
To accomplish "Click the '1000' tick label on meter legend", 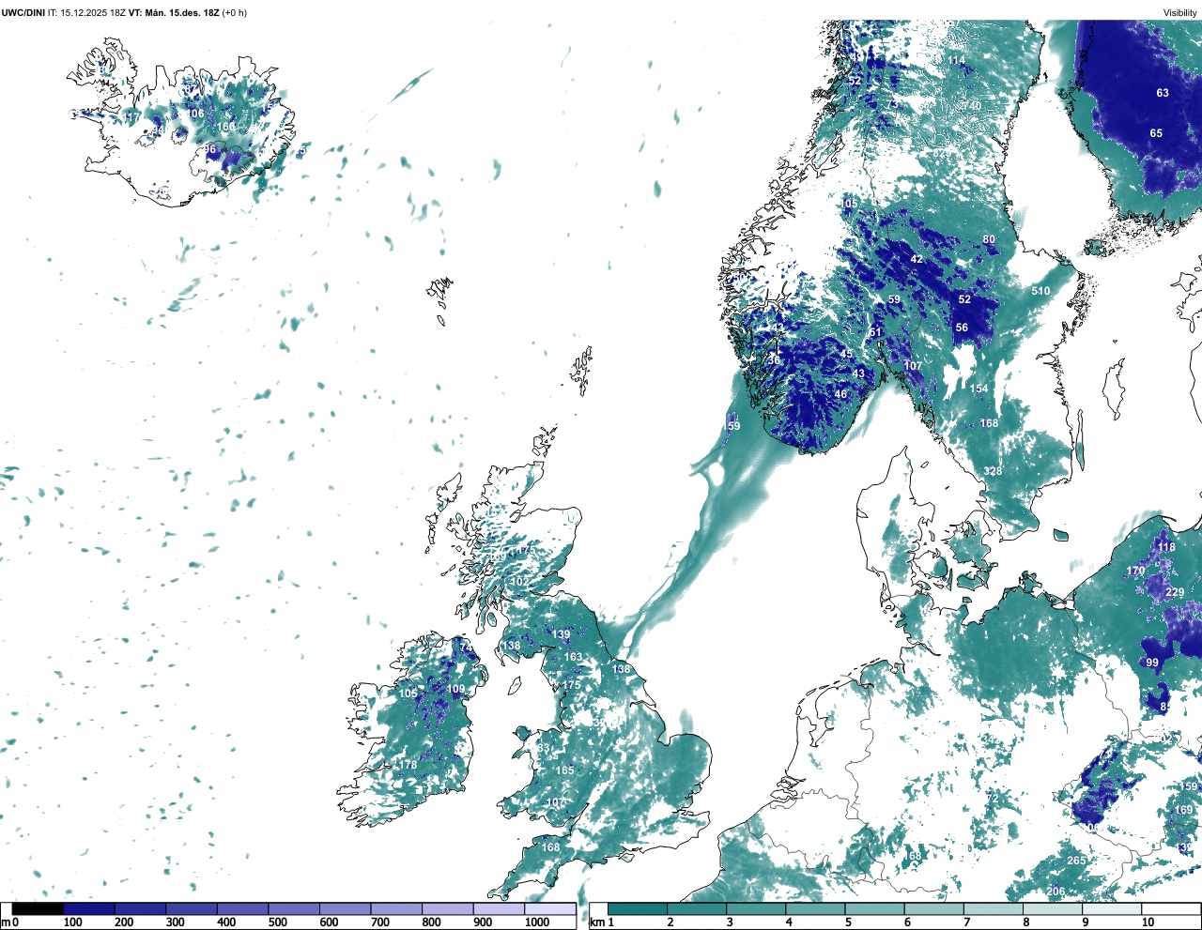I will [x=537, y=922].
